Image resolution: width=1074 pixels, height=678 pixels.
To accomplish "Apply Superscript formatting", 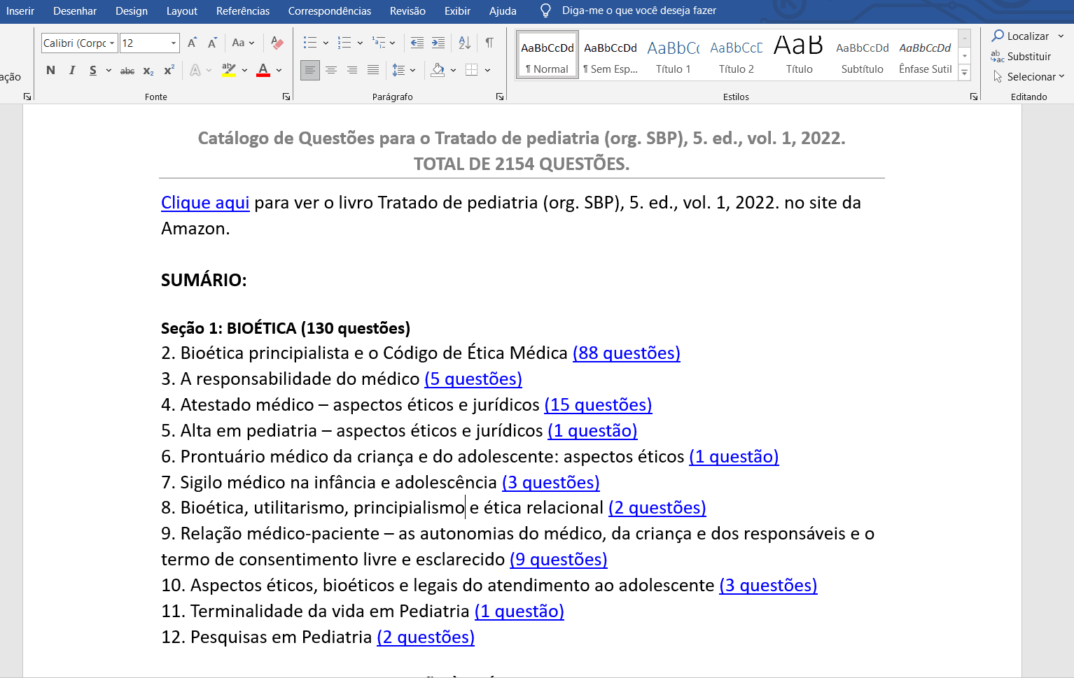I will (x=169, y=71).
